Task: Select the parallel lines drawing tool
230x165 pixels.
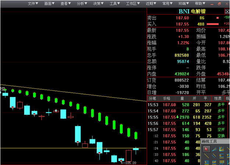Action: [214, 156]
